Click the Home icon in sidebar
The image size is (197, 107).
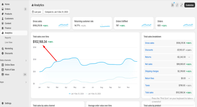click(3, 4)
